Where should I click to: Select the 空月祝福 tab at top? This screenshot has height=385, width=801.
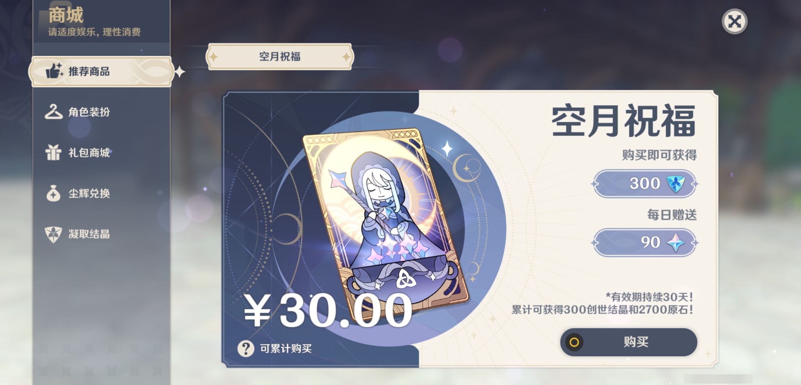280,56
